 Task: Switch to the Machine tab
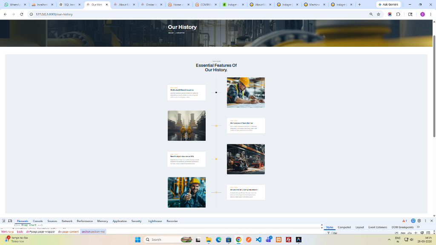point(315,4)
